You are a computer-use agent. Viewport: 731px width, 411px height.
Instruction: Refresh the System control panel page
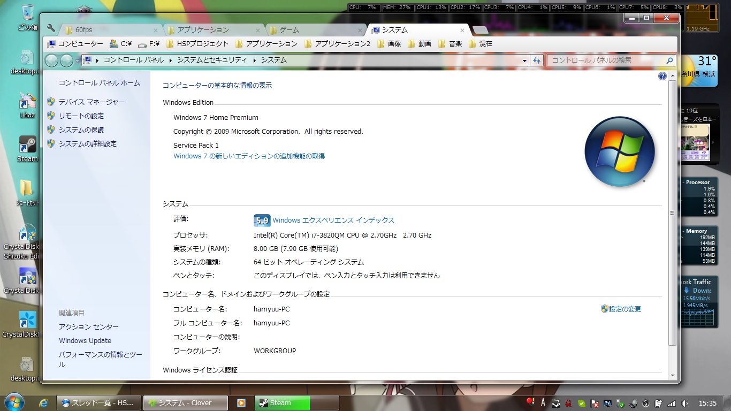pos(537,61)
